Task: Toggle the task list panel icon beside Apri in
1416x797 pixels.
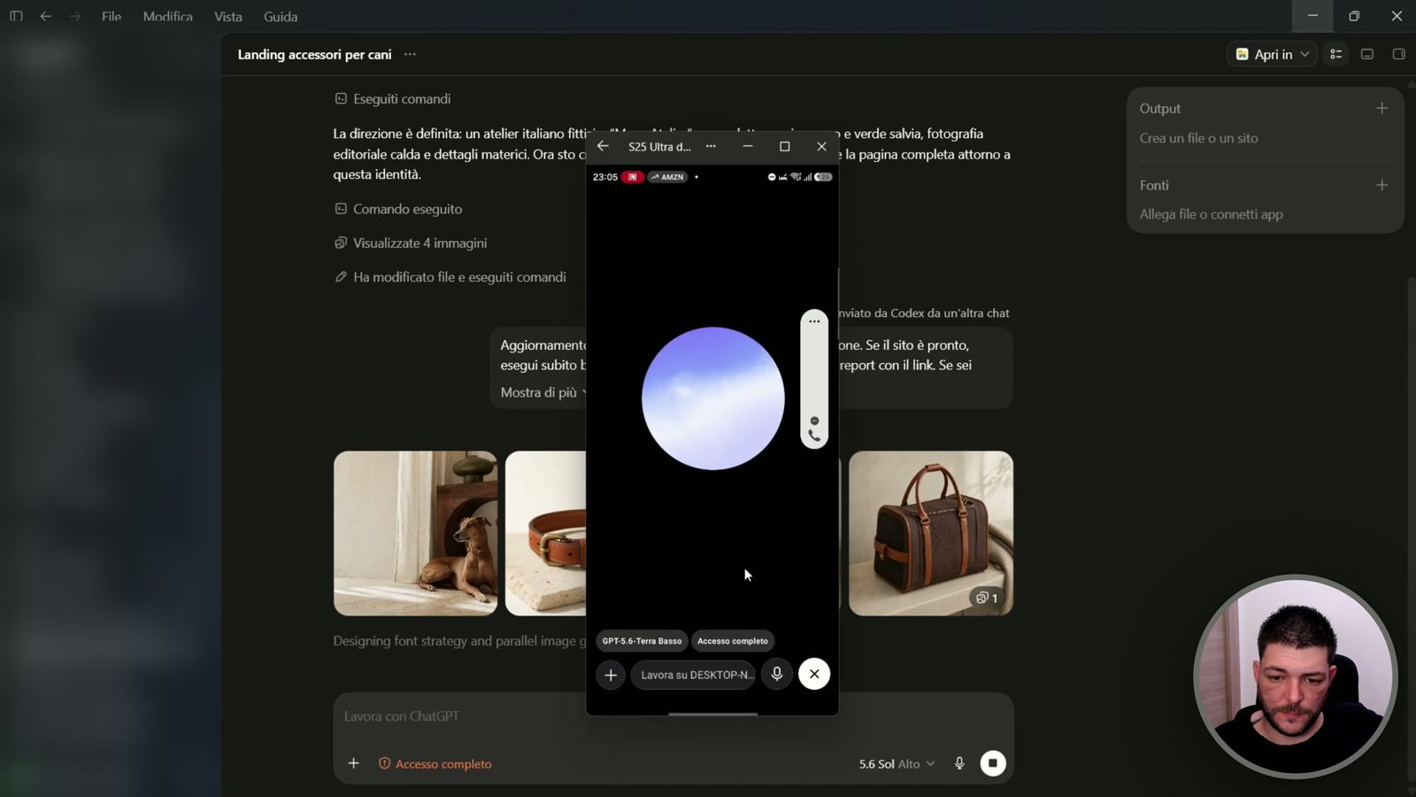Action: point(1336,54)
